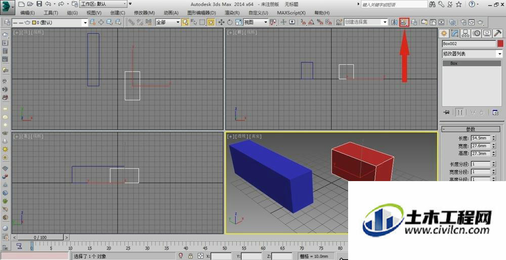Open the Hierarchy command panel tab
The width and height of the screenshot is (506, 260).
point(466,33)
